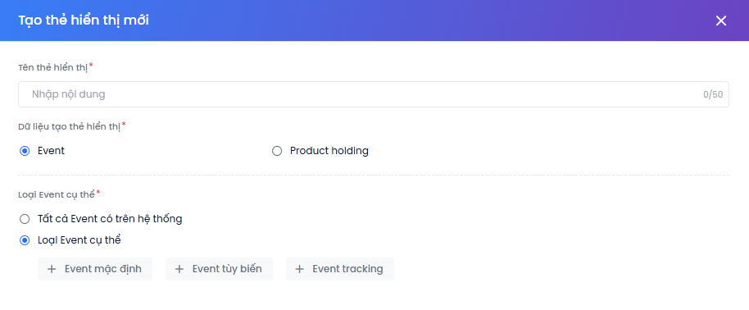This screenshot has width=749, height=310.
Task: Choose Tất cả Event có trên hệ thống radio
Action: [25, 219]
